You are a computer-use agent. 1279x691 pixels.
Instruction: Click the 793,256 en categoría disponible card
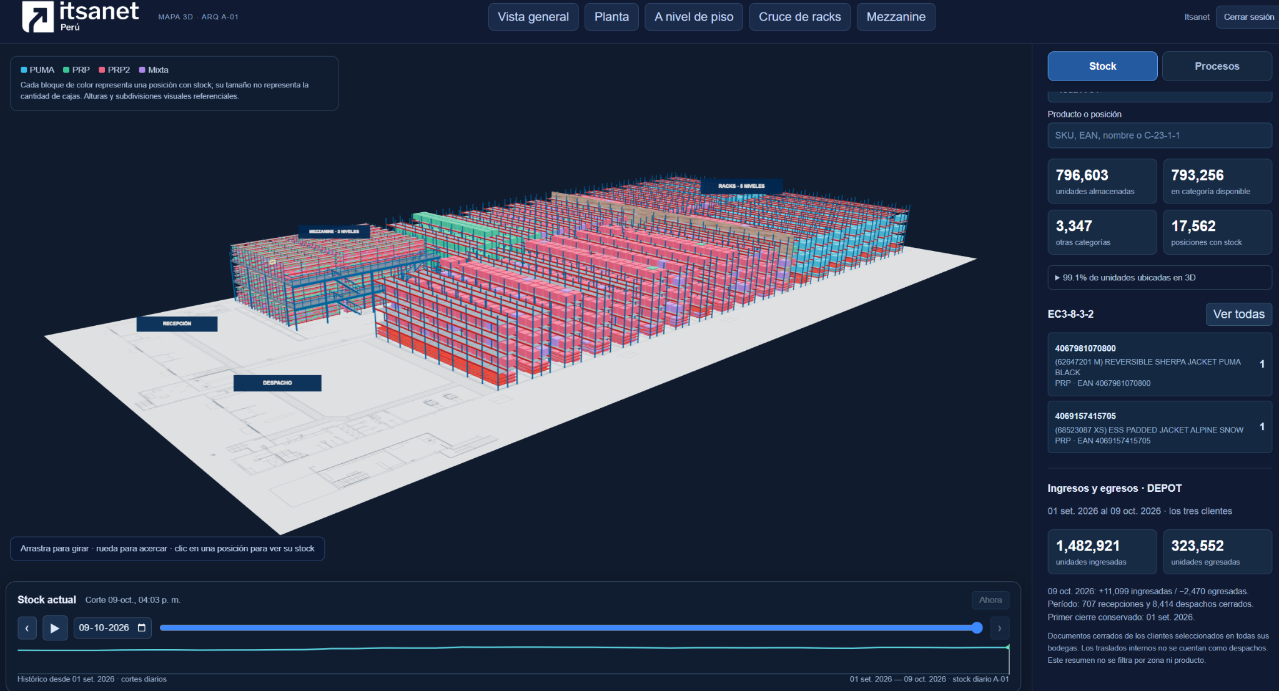coord(1217,181)
